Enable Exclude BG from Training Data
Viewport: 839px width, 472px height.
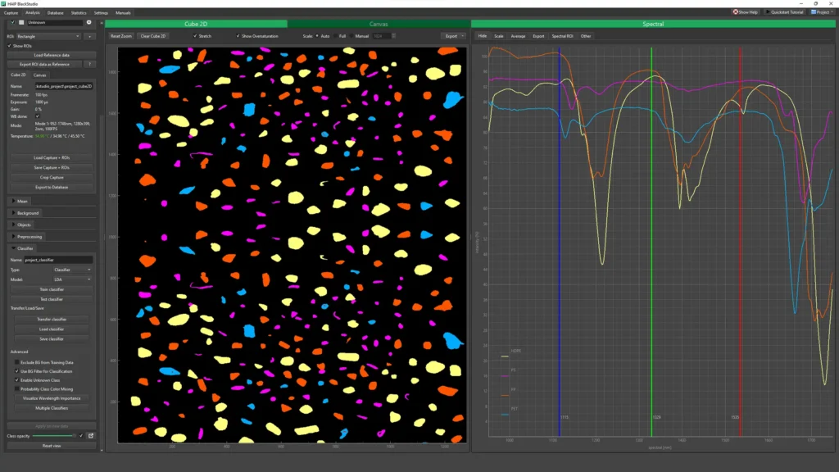(x=16, y=362)
